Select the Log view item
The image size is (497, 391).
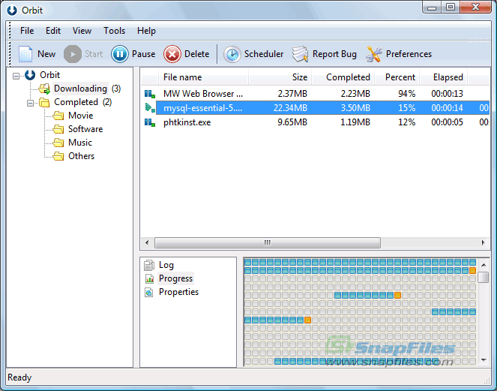pyautogui.click(x=166, y=265)
